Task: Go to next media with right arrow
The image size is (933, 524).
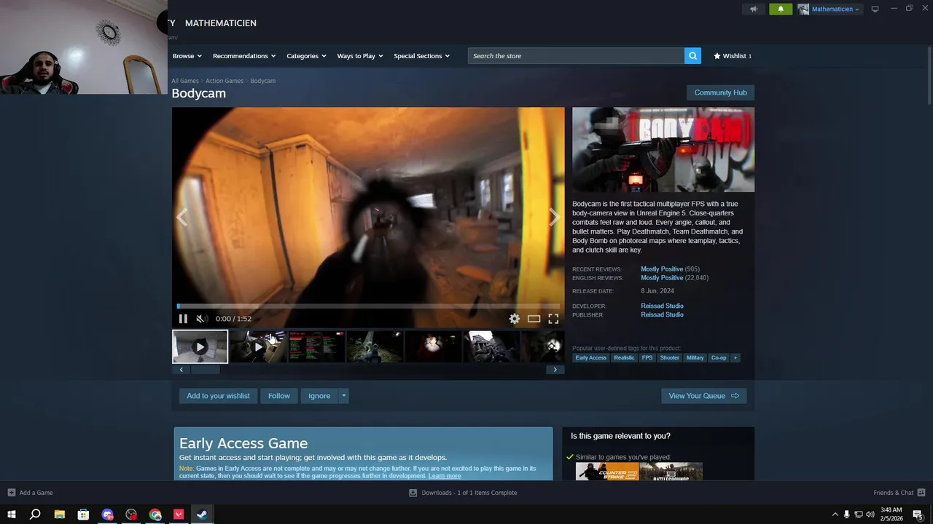Action: pos(554,218)
